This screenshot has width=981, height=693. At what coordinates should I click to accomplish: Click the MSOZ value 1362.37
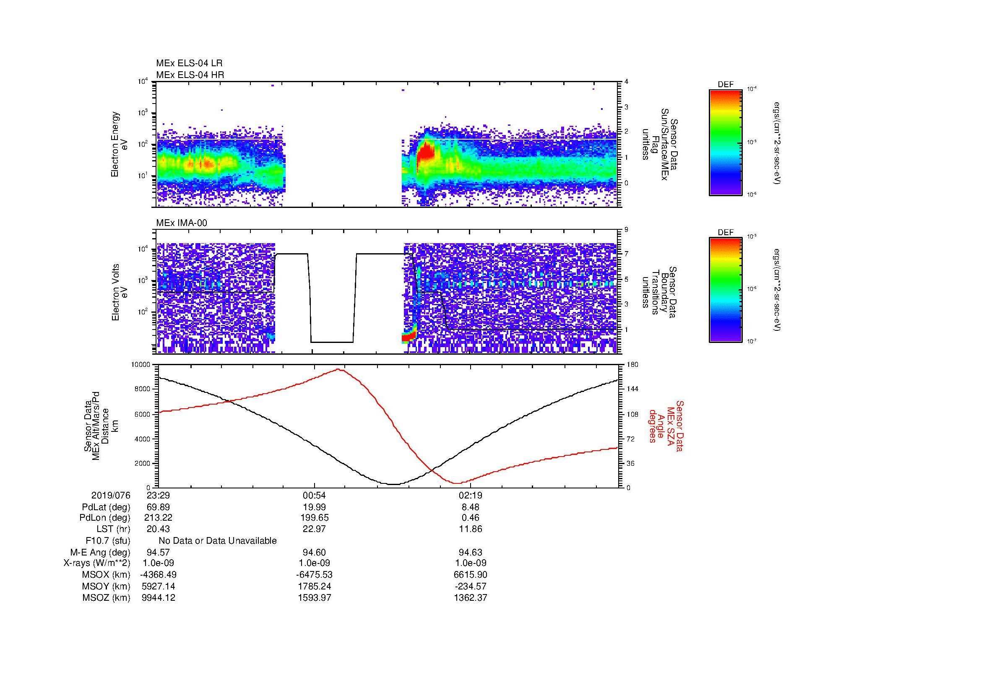(471, 598)
